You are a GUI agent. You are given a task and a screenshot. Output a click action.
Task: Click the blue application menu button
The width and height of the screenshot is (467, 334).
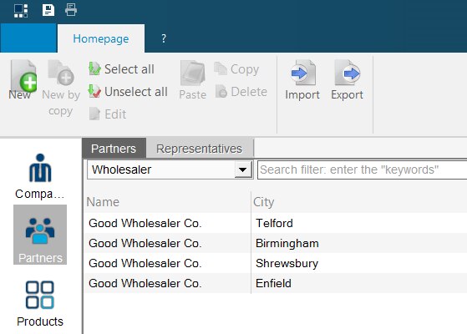pyautogui.click(x=28, y=38)
